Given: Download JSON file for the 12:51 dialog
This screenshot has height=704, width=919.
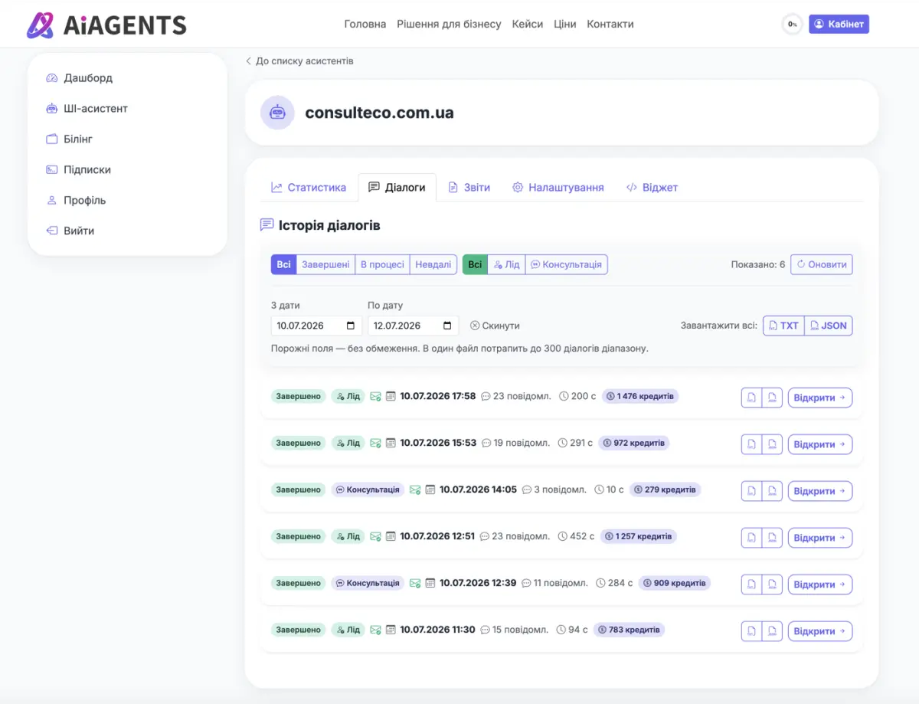Looking at the screenshot, I should [x=772, y=538].
